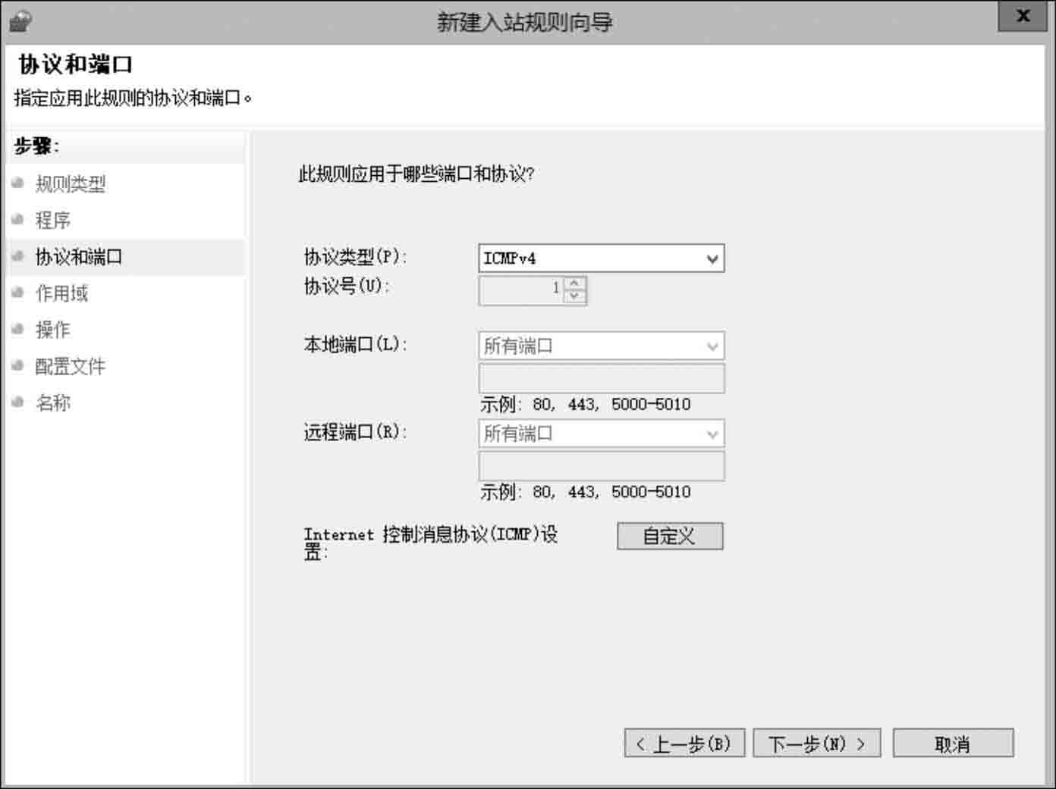
Task: Click the bullet icon beside 规则类型
Action: click(x=18, y=183)
